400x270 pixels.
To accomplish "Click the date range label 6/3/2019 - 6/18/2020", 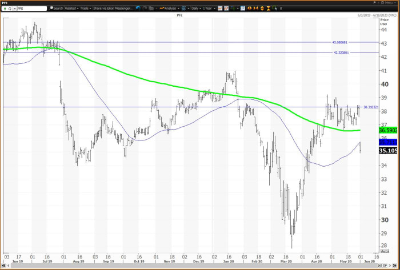I will click(377, 15).
